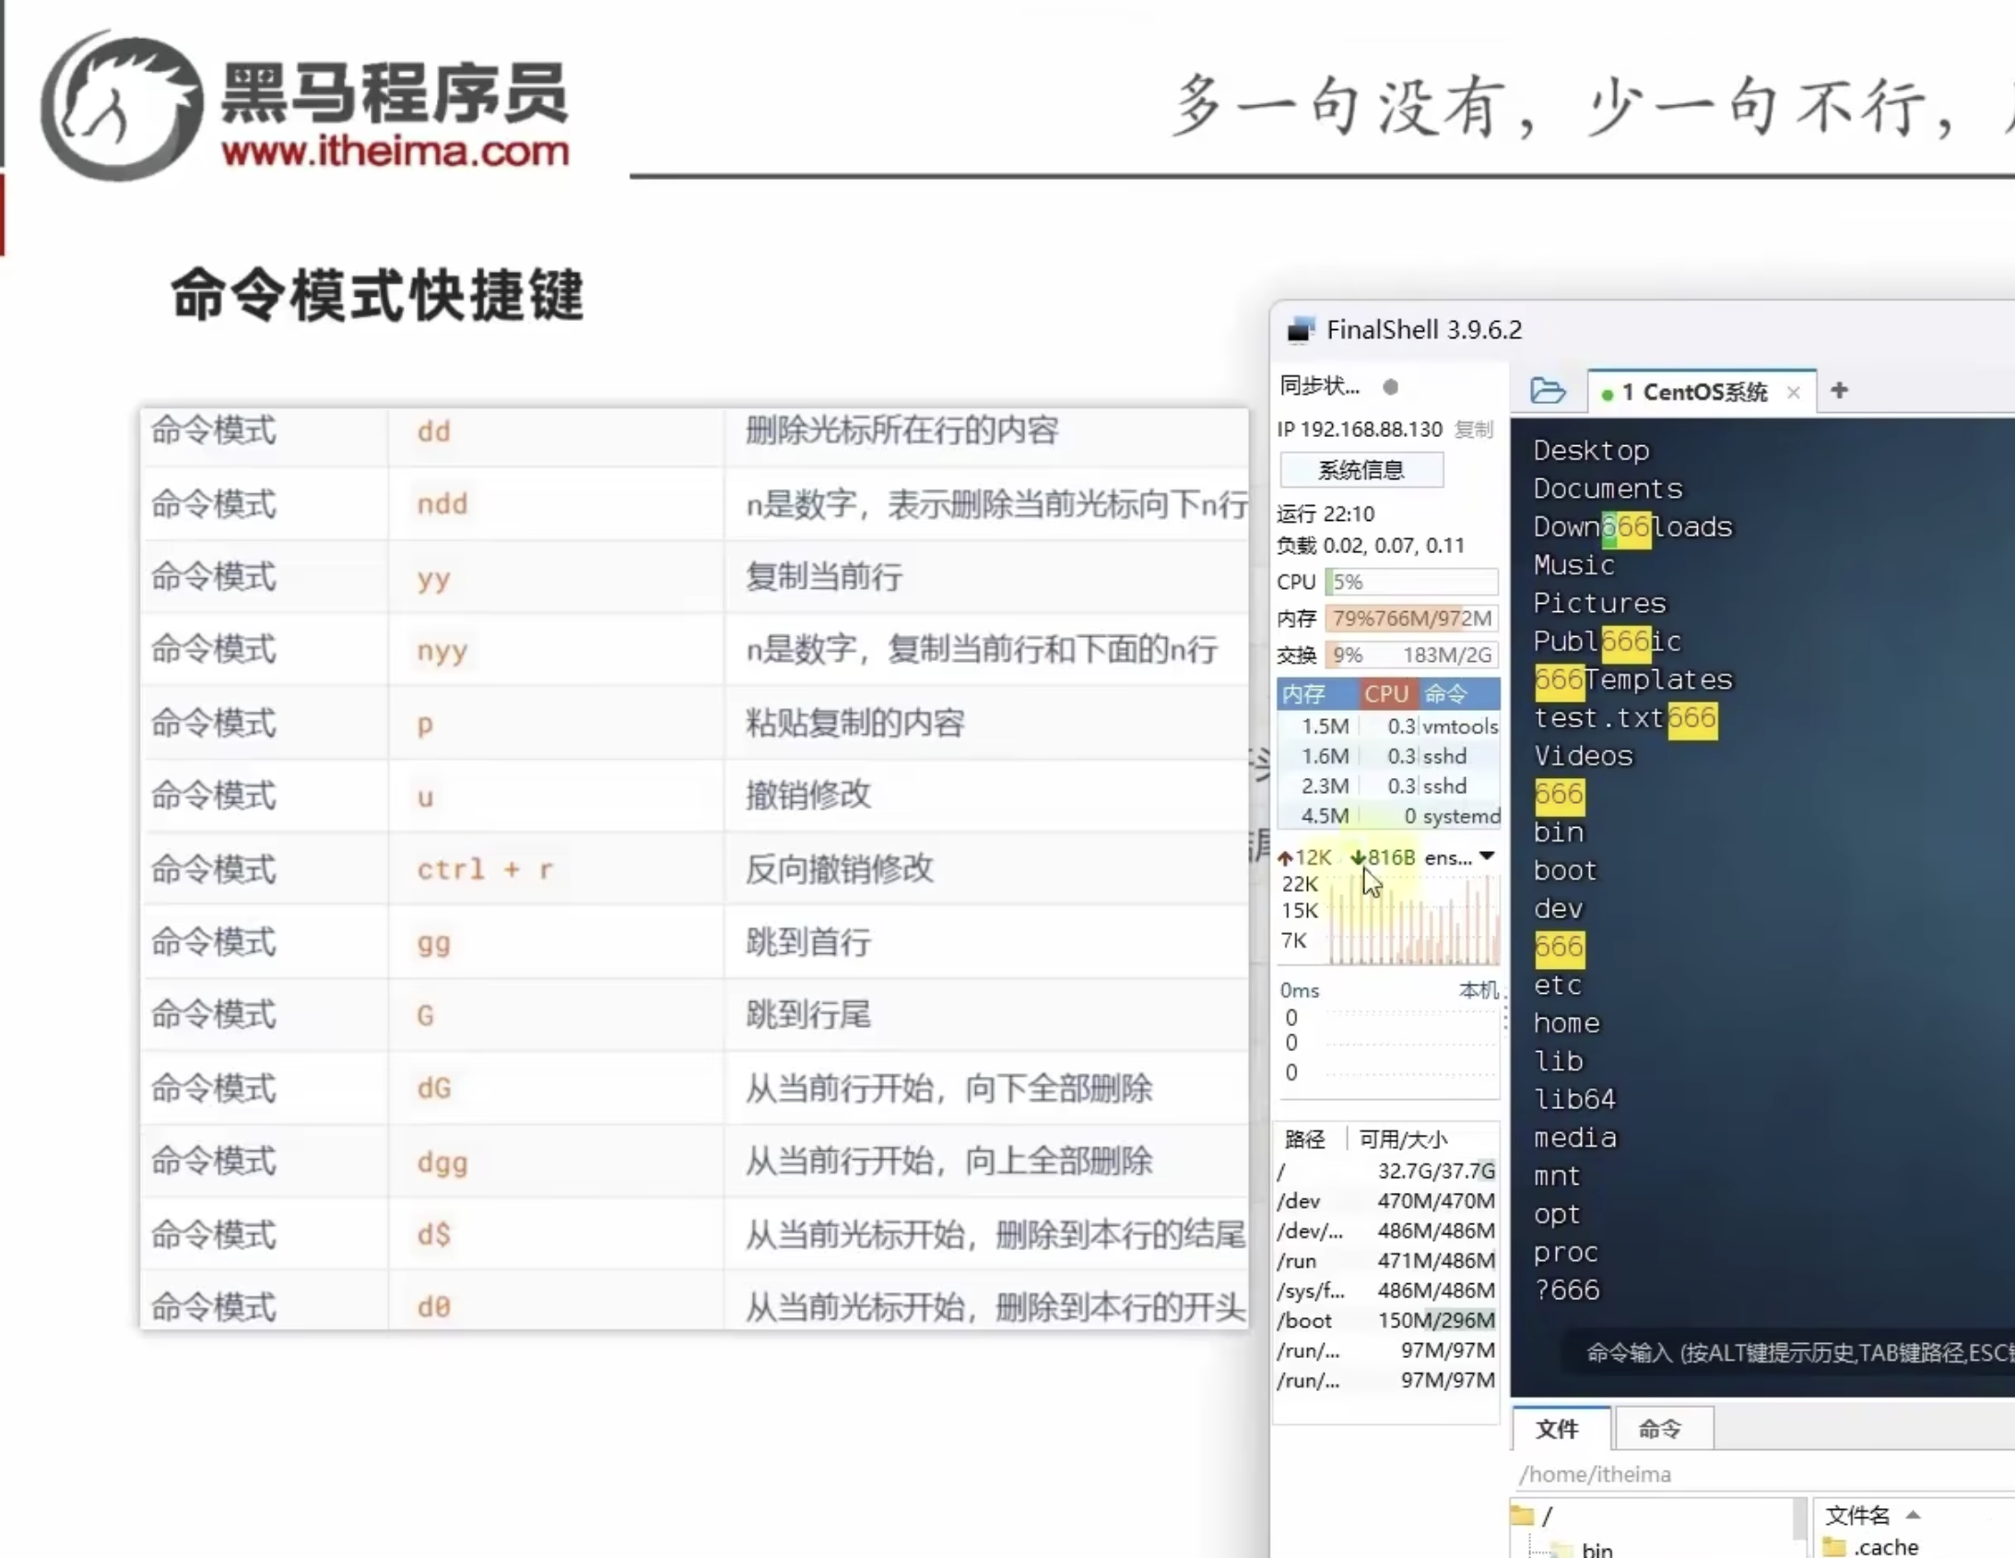
Task: Click 'Desktop' in the terminal output
Action: [1591, 451]
